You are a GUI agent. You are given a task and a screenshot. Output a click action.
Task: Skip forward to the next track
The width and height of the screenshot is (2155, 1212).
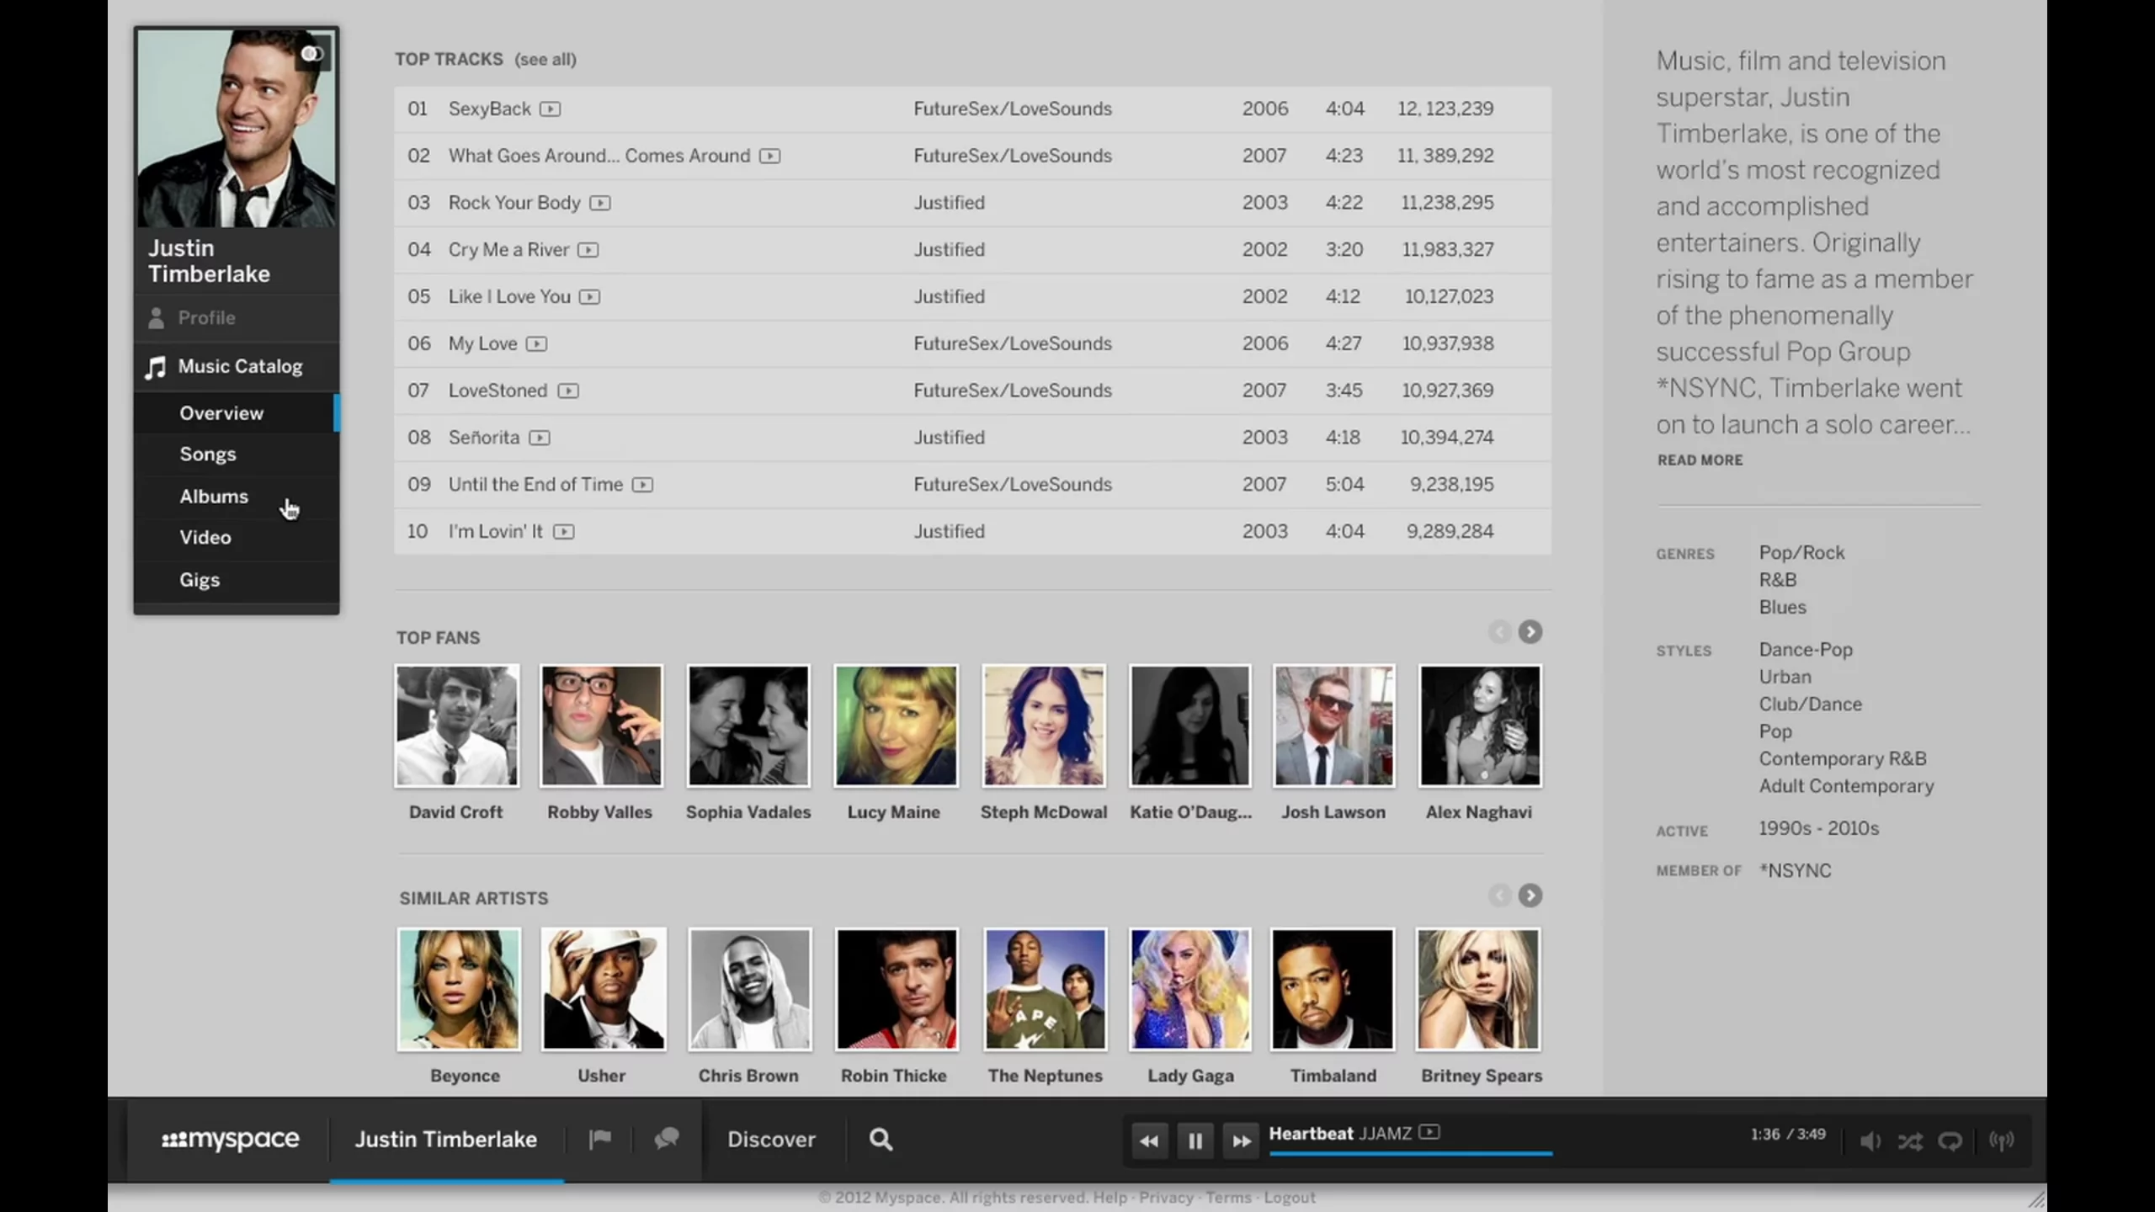tap(1241, 1140)
